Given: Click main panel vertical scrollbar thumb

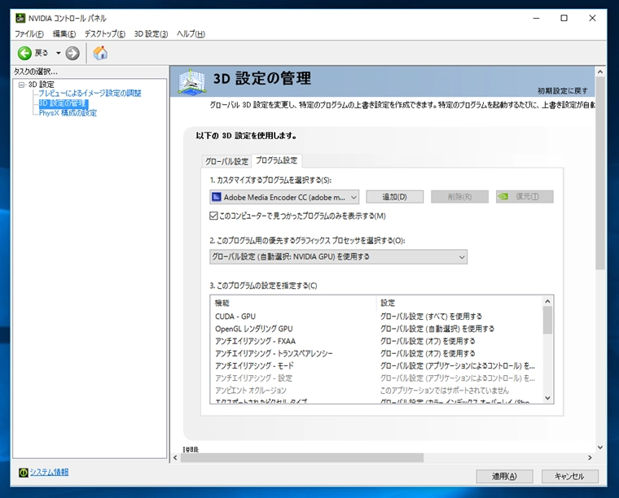Looking at the screenshot, I should point(600,173).
